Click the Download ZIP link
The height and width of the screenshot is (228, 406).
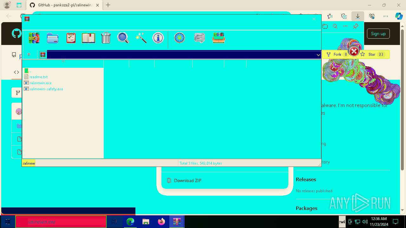coord(187,180)
